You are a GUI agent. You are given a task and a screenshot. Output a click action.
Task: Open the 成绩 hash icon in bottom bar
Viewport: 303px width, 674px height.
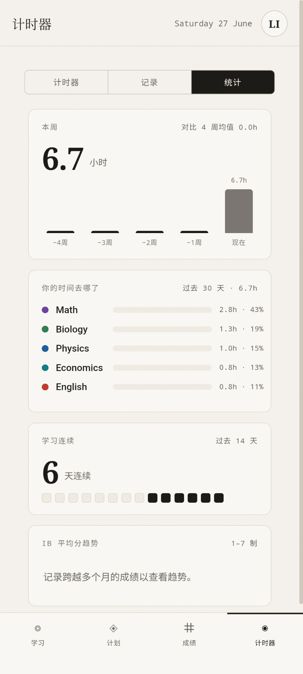click(189, 628)
